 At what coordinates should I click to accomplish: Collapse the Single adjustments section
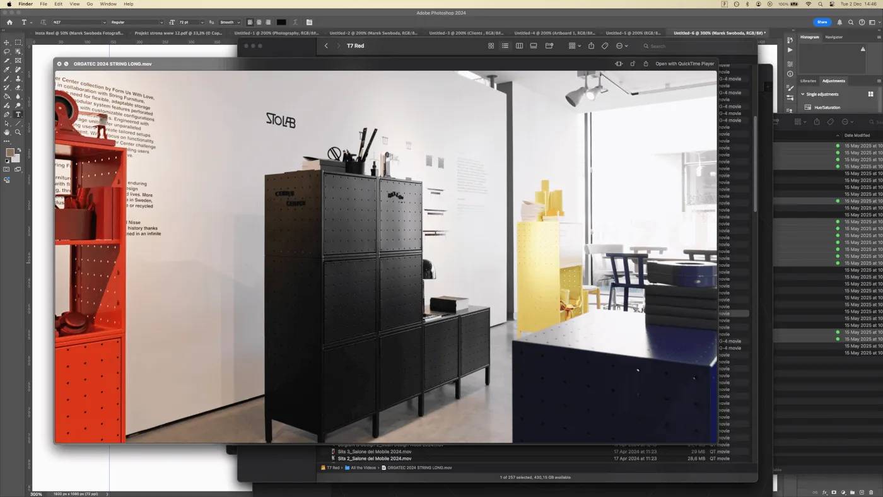pos(803,94)
